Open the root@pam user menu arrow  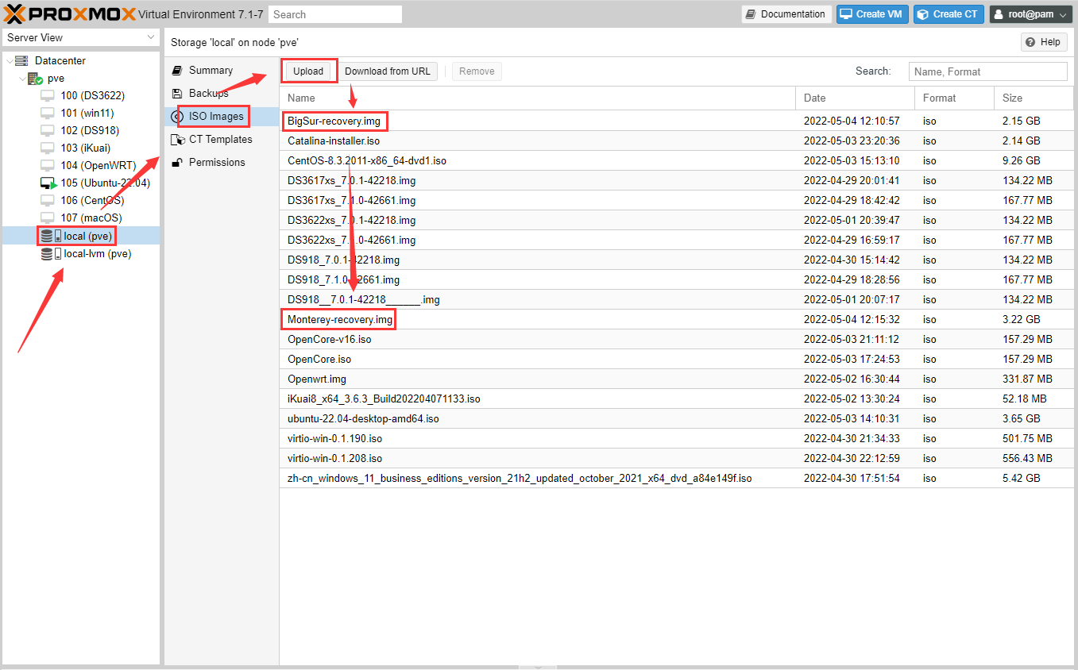(1063, 14)
